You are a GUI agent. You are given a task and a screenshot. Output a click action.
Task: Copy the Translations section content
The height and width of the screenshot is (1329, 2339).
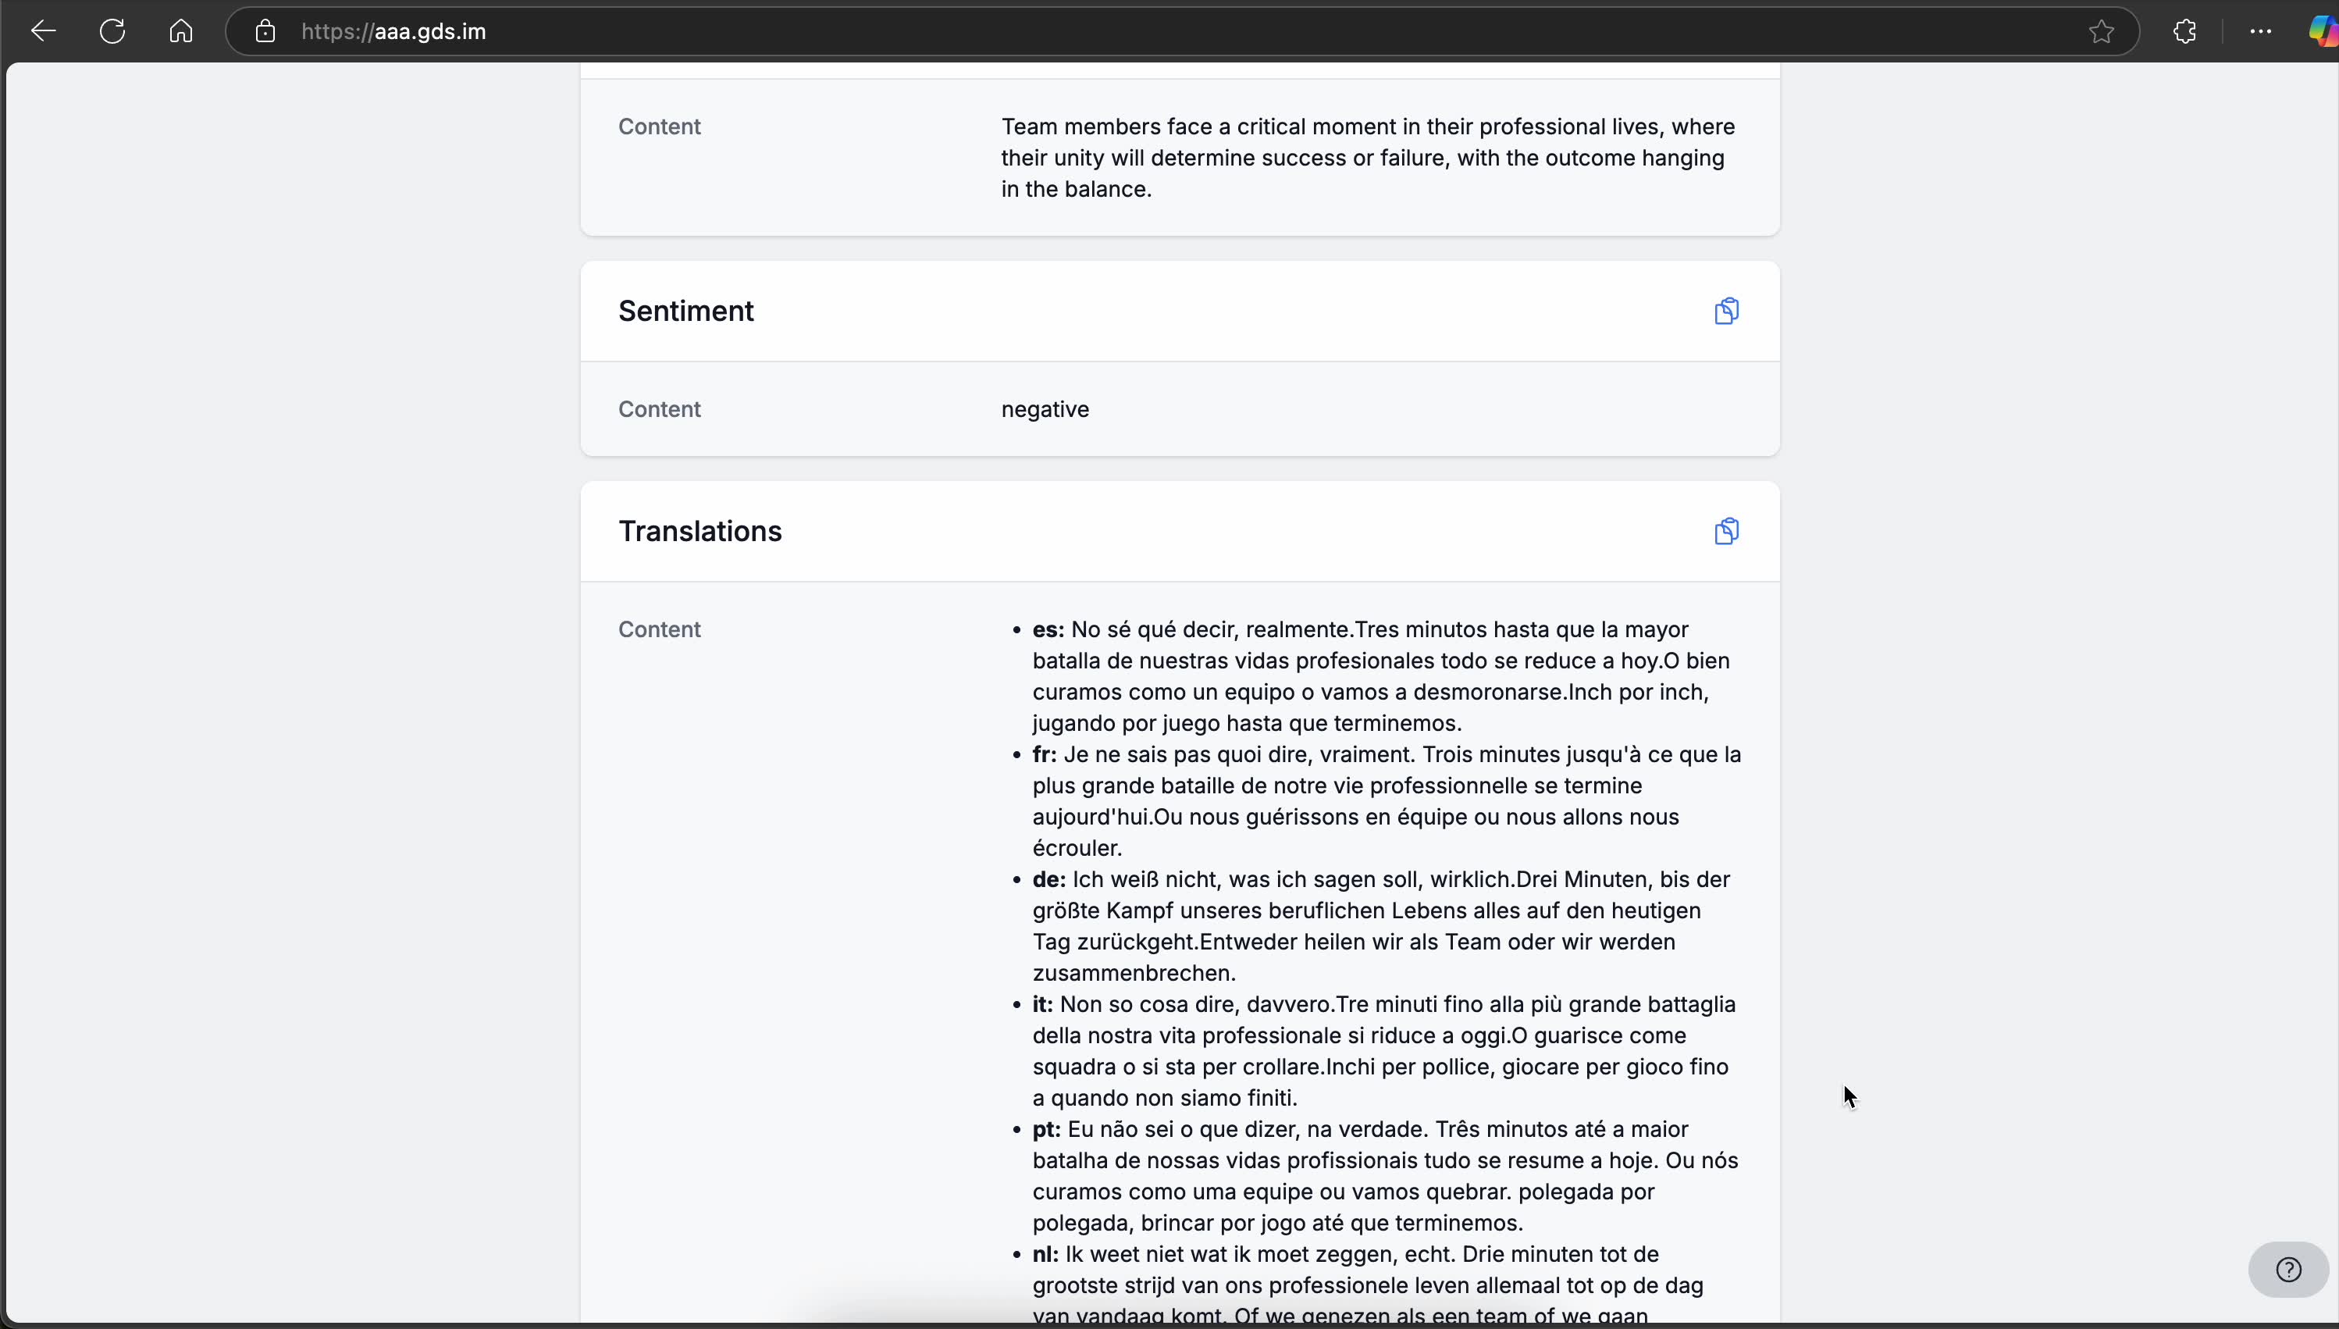pyautogui.click(x=1725, y=531)
